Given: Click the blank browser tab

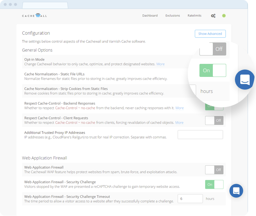Looking at the screenshot, I should click(45, 5).
